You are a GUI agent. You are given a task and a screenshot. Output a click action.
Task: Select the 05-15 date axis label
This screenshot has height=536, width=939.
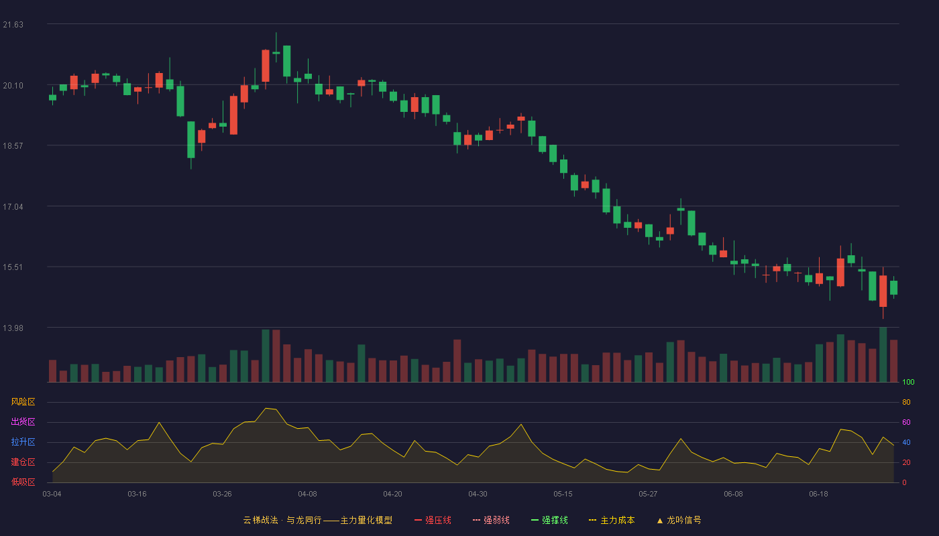coord(563,494)
